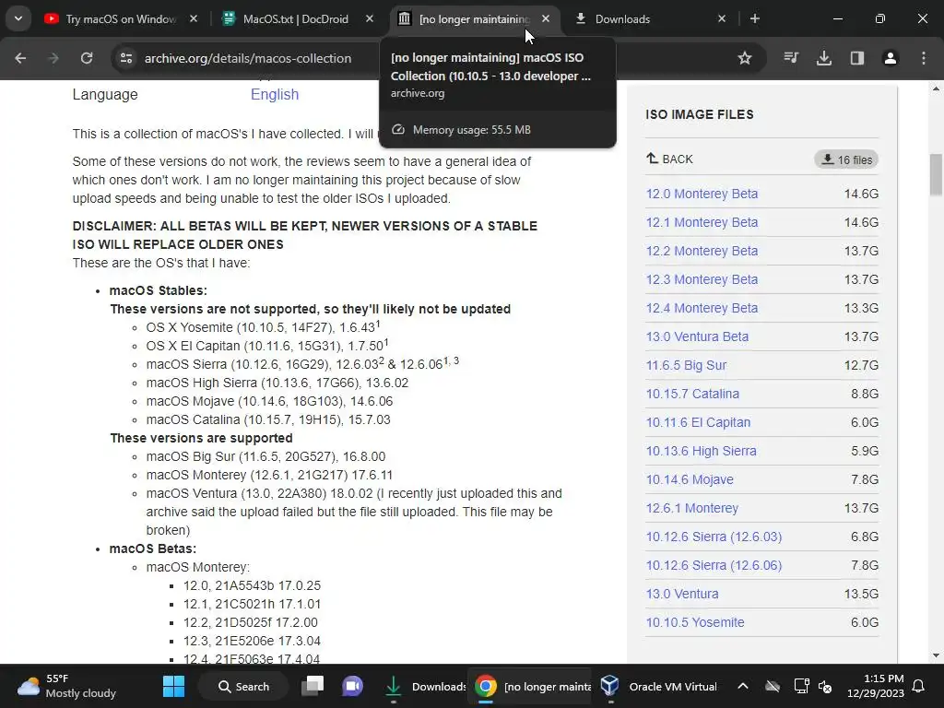Show hidden system tray icons
The width and height of the screenshot is (944, 708).
743,686
